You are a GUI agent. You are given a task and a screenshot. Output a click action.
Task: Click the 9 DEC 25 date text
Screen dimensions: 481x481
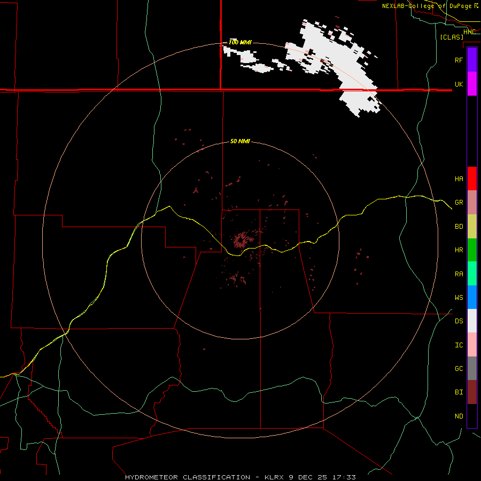tap(308, 477)
